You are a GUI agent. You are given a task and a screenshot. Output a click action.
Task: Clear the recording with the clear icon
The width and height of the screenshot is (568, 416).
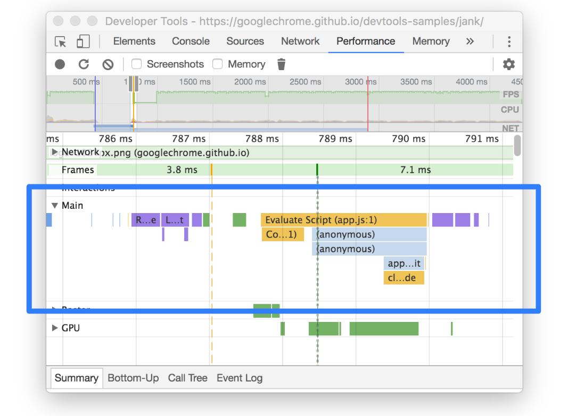[108, 64]
